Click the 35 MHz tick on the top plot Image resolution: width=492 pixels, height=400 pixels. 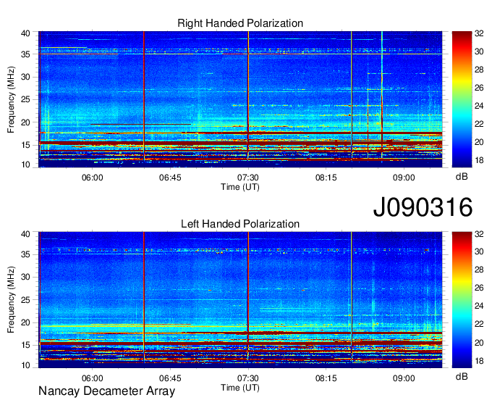(x=25, y=54)
